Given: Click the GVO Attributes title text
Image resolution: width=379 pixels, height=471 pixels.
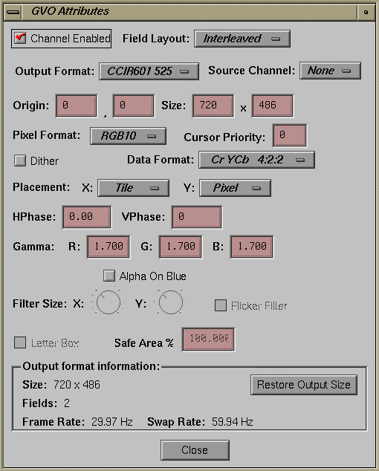Looking at the screenshot, I should pyautogui.click(x=70, y=11).
